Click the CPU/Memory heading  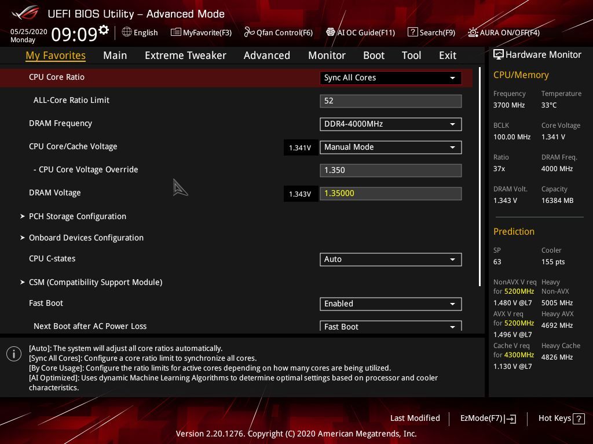click(521, 75)
